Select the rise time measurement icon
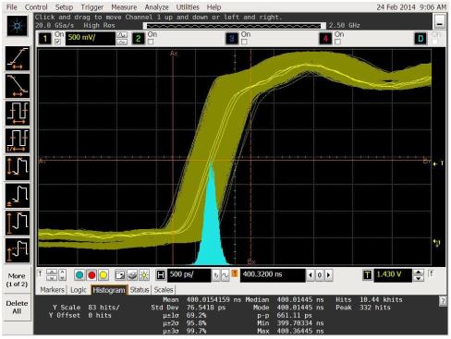This screenshot has height=339, width=451. point(18,58)
